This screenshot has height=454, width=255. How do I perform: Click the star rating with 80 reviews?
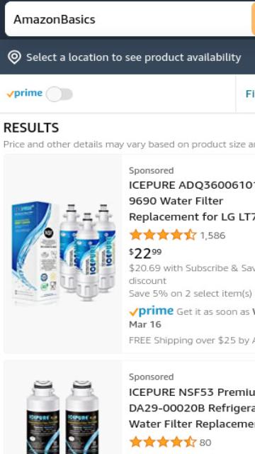tap(163, 442)
